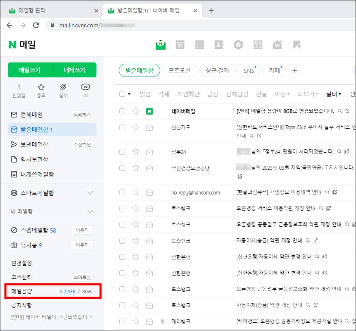
Task: Reload the page in browser
Action: click(36, 25)
